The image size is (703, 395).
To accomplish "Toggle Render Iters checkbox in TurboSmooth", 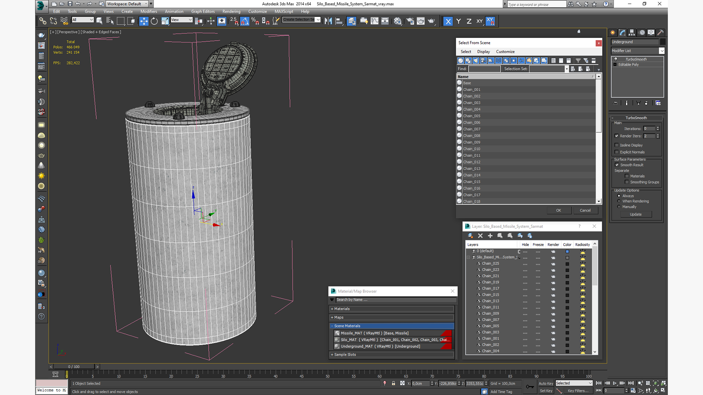I will pyautogui.click(x=617, y=136).
